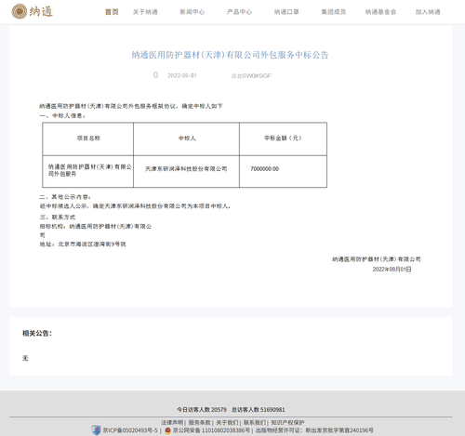The image size is (465, 436).
Task: Click the 相关公告 heading
Action: 37,334
